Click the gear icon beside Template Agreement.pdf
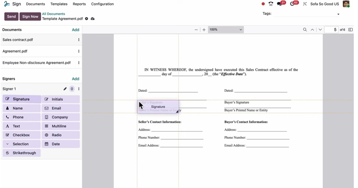358x188 pixels. click(86, 19)
